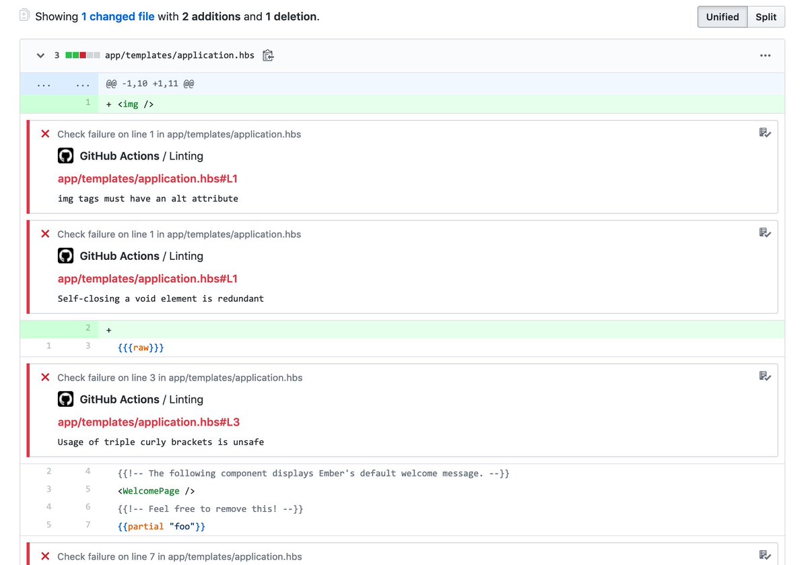Click 'GitHub Actions / Linting' title in the triple curly annotation
This screenshot has width=808, height=565.
coord(141,400)
